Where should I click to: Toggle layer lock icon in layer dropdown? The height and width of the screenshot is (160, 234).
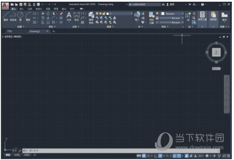(104, 14)
